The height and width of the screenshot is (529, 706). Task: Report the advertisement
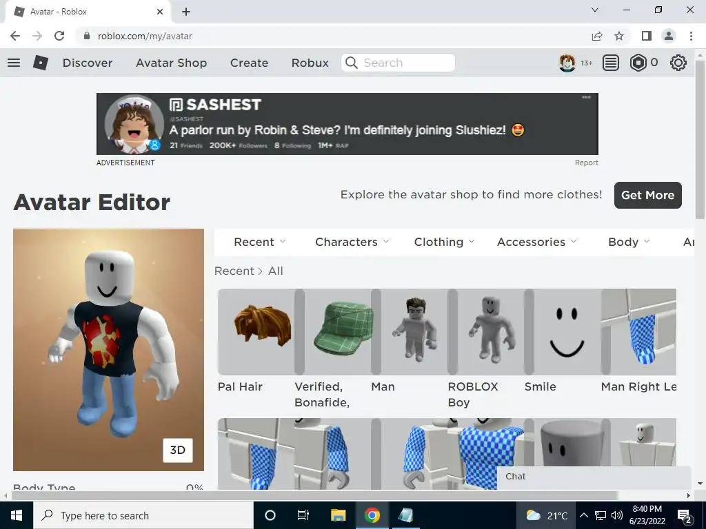pyautogui.click(x=586, y=163)
